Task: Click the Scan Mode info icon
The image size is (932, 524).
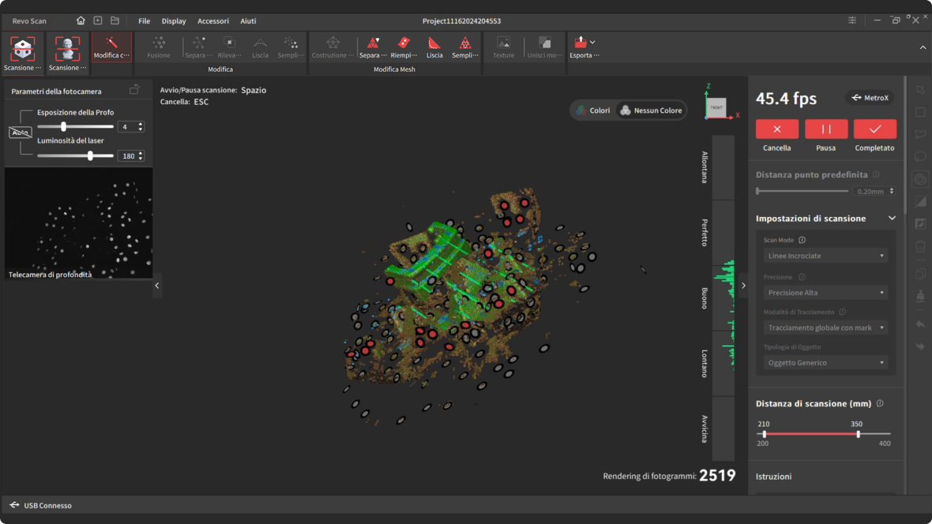Action: coord(802,240)
